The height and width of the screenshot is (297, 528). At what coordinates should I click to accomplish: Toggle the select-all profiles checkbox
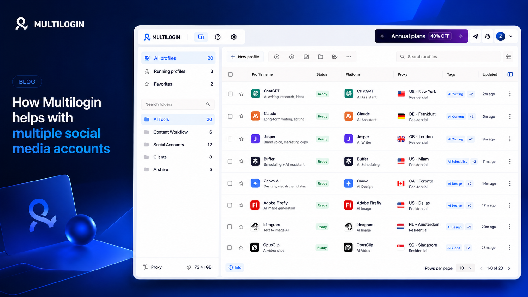[231, 74]
